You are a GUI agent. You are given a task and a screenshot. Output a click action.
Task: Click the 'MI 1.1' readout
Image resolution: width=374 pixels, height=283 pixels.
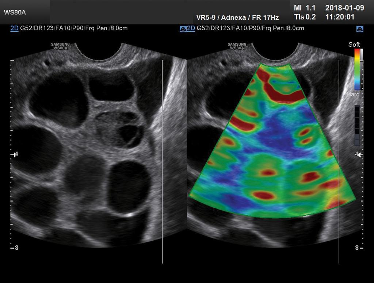coord(305,8)
